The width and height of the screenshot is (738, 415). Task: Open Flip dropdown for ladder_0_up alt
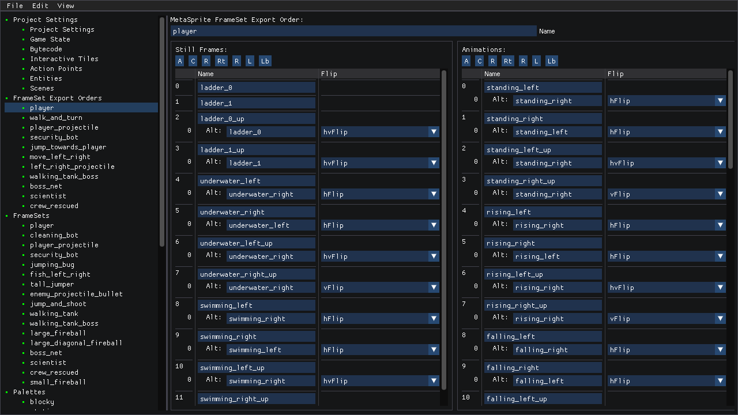pos(380,132)
